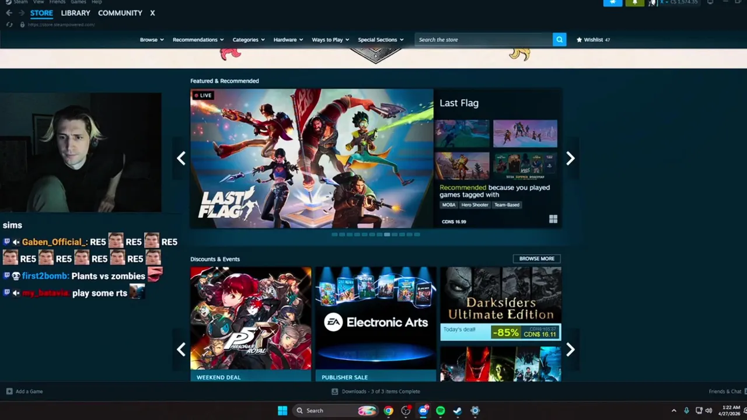The width and height of the screenshot is (747, 420).
Task: Switch to the STORE tab
Action: click(41, 13)
